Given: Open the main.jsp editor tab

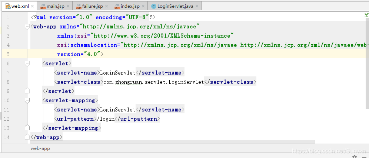Looking at the screenshot, I should (55, 6).
